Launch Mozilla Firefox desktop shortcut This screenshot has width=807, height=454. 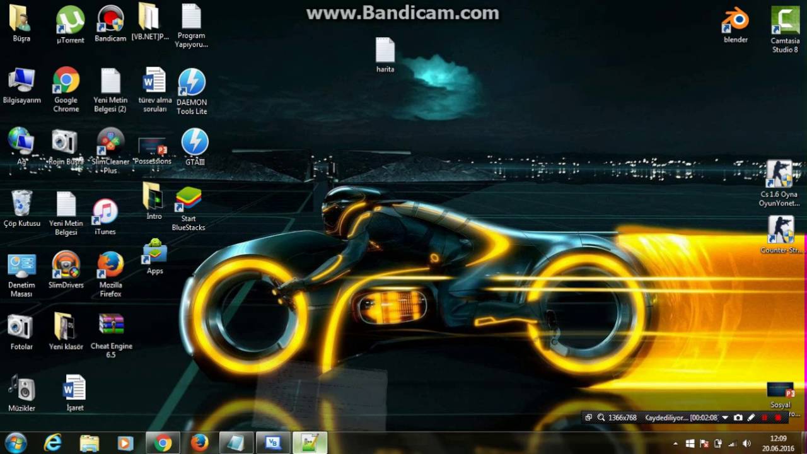click(x=110, y=274)
